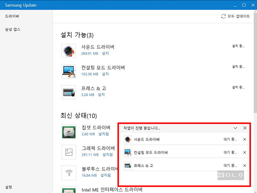This screenshot has height=193, width=257.
Task: Collapse the progress panel with the chevron
Action: [x=235, y=128]
